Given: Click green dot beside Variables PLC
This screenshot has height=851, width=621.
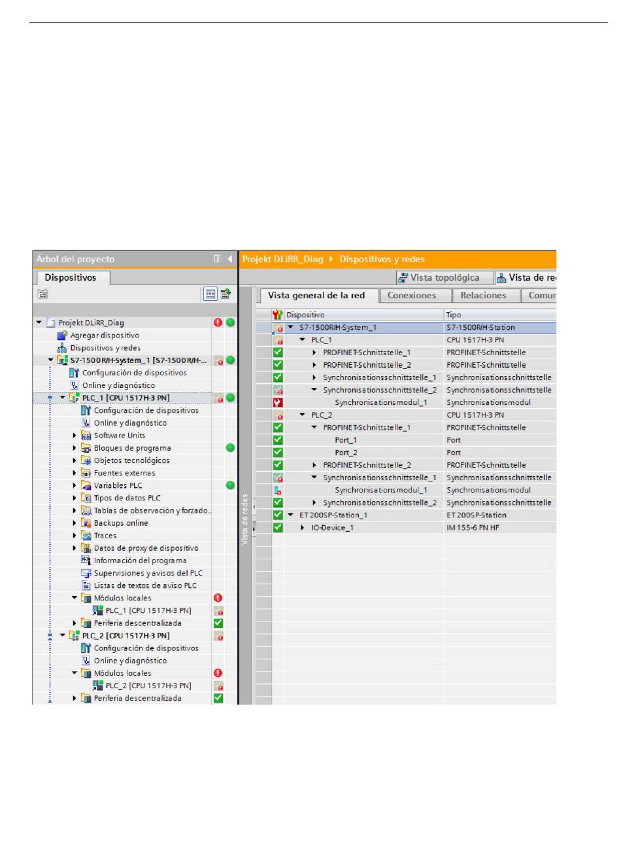Looking at the screenshot, I should pos(230,485).
